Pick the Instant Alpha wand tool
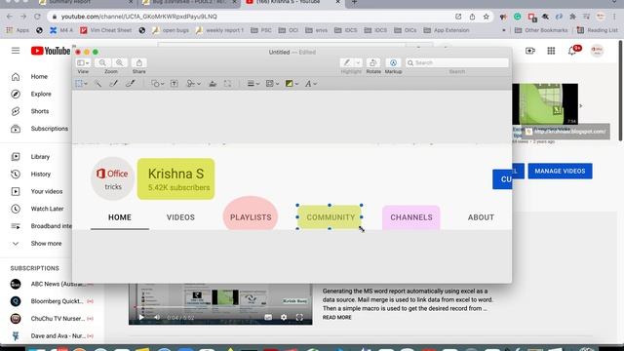The height and width of the screenshot is (351, 624). 97,84
